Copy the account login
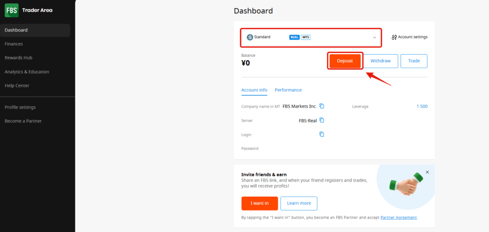489x232 pixels. click(x=322, y=134)
